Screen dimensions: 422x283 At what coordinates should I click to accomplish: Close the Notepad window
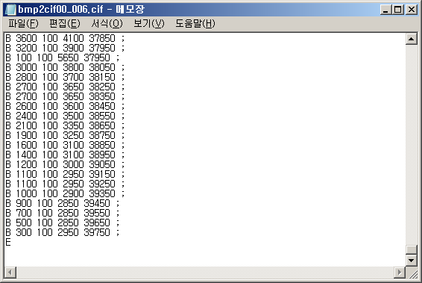(x=412, y=10)
